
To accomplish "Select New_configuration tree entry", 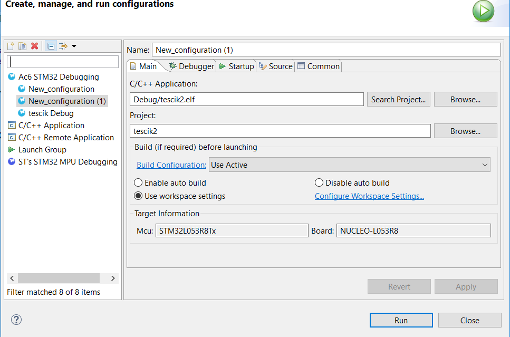I will 61,89.
